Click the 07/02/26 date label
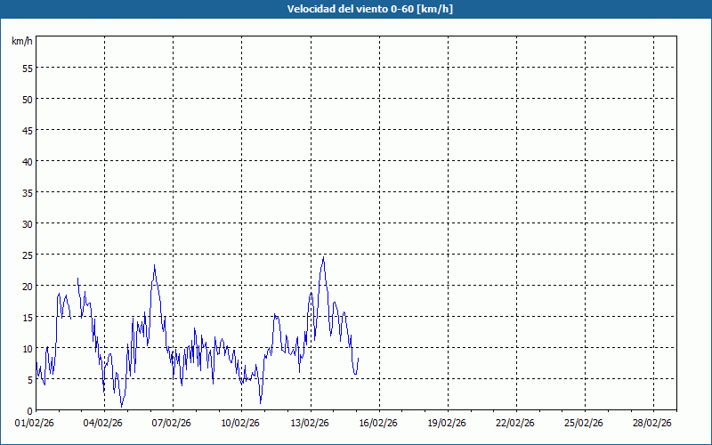 pos(173,424)
